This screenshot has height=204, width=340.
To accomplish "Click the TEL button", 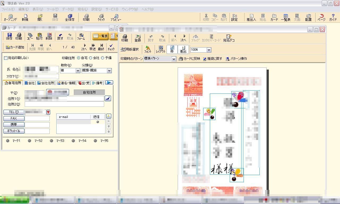I will 14,112.
